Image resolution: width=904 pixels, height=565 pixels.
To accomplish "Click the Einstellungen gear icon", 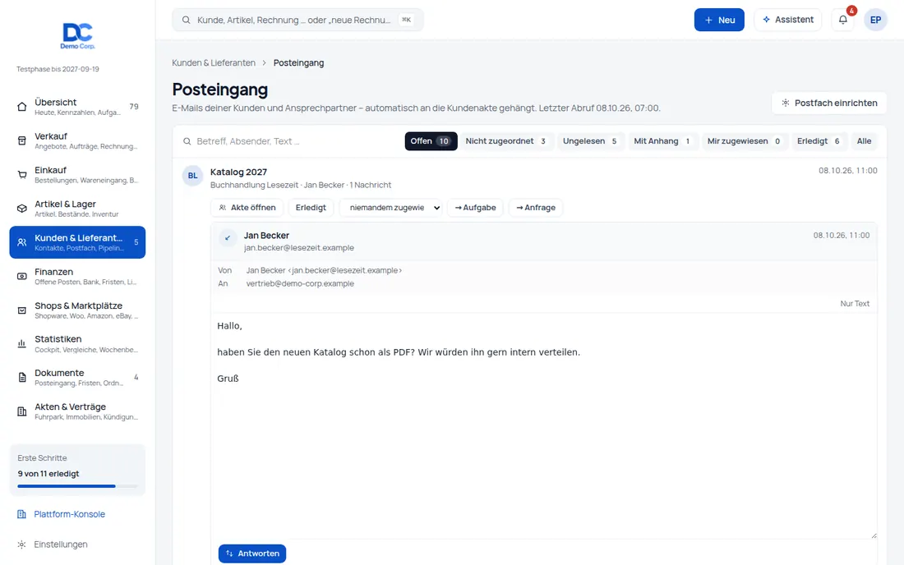I will coord(22,544).
